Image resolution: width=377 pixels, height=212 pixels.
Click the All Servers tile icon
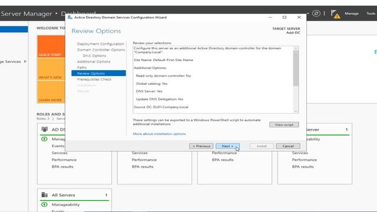point(45,195)
